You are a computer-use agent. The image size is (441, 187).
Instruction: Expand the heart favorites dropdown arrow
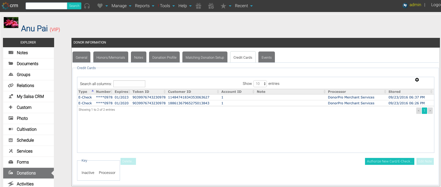pyautogui.click(x=107, y=6)
